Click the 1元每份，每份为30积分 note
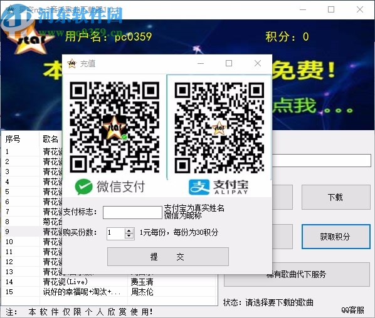This screenshot has height=318, width=375. pos(179,232)
